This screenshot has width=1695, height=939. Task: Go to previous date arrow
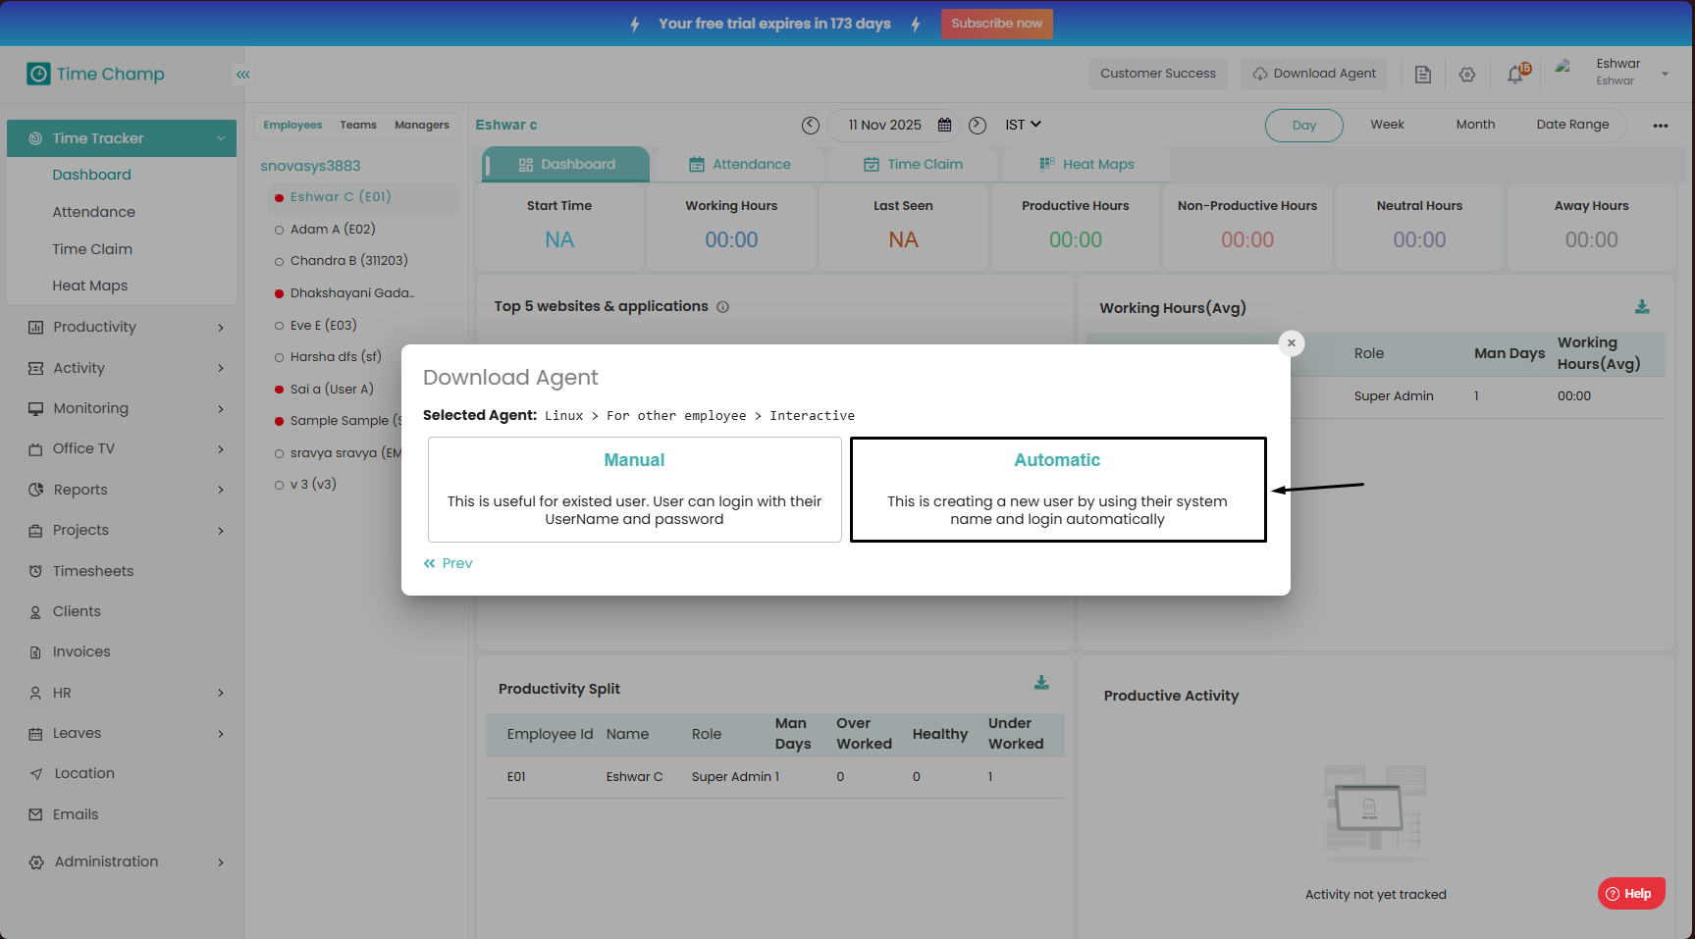pyautogui.click(x=810, y=126)
